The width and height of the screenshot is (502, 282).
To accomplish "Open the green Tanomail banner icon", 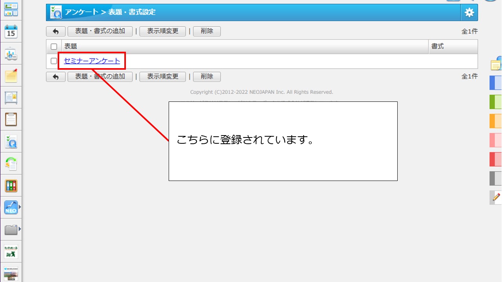I will coord(11,251).
